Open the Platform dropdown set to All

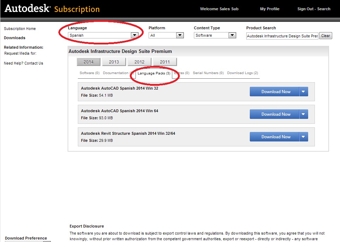point(166,35)
